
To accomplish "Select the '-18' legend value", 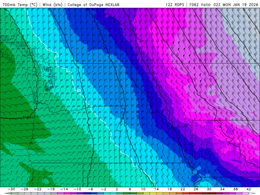I will 51,189.
